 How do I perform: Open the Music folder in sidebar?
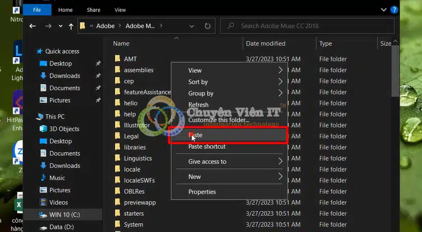[x=57, y=178]
